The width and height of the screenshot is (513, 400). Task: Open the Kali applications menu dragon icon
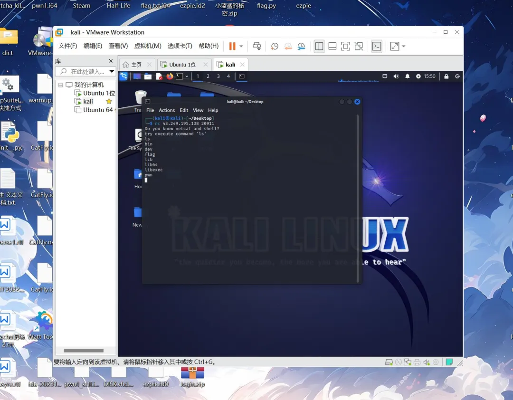point(123,76)
